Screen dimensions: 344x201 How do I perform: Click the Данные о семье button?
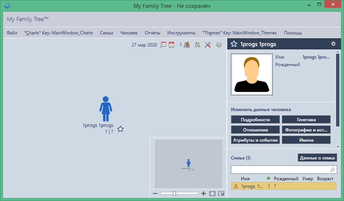[x=317, y=158]
